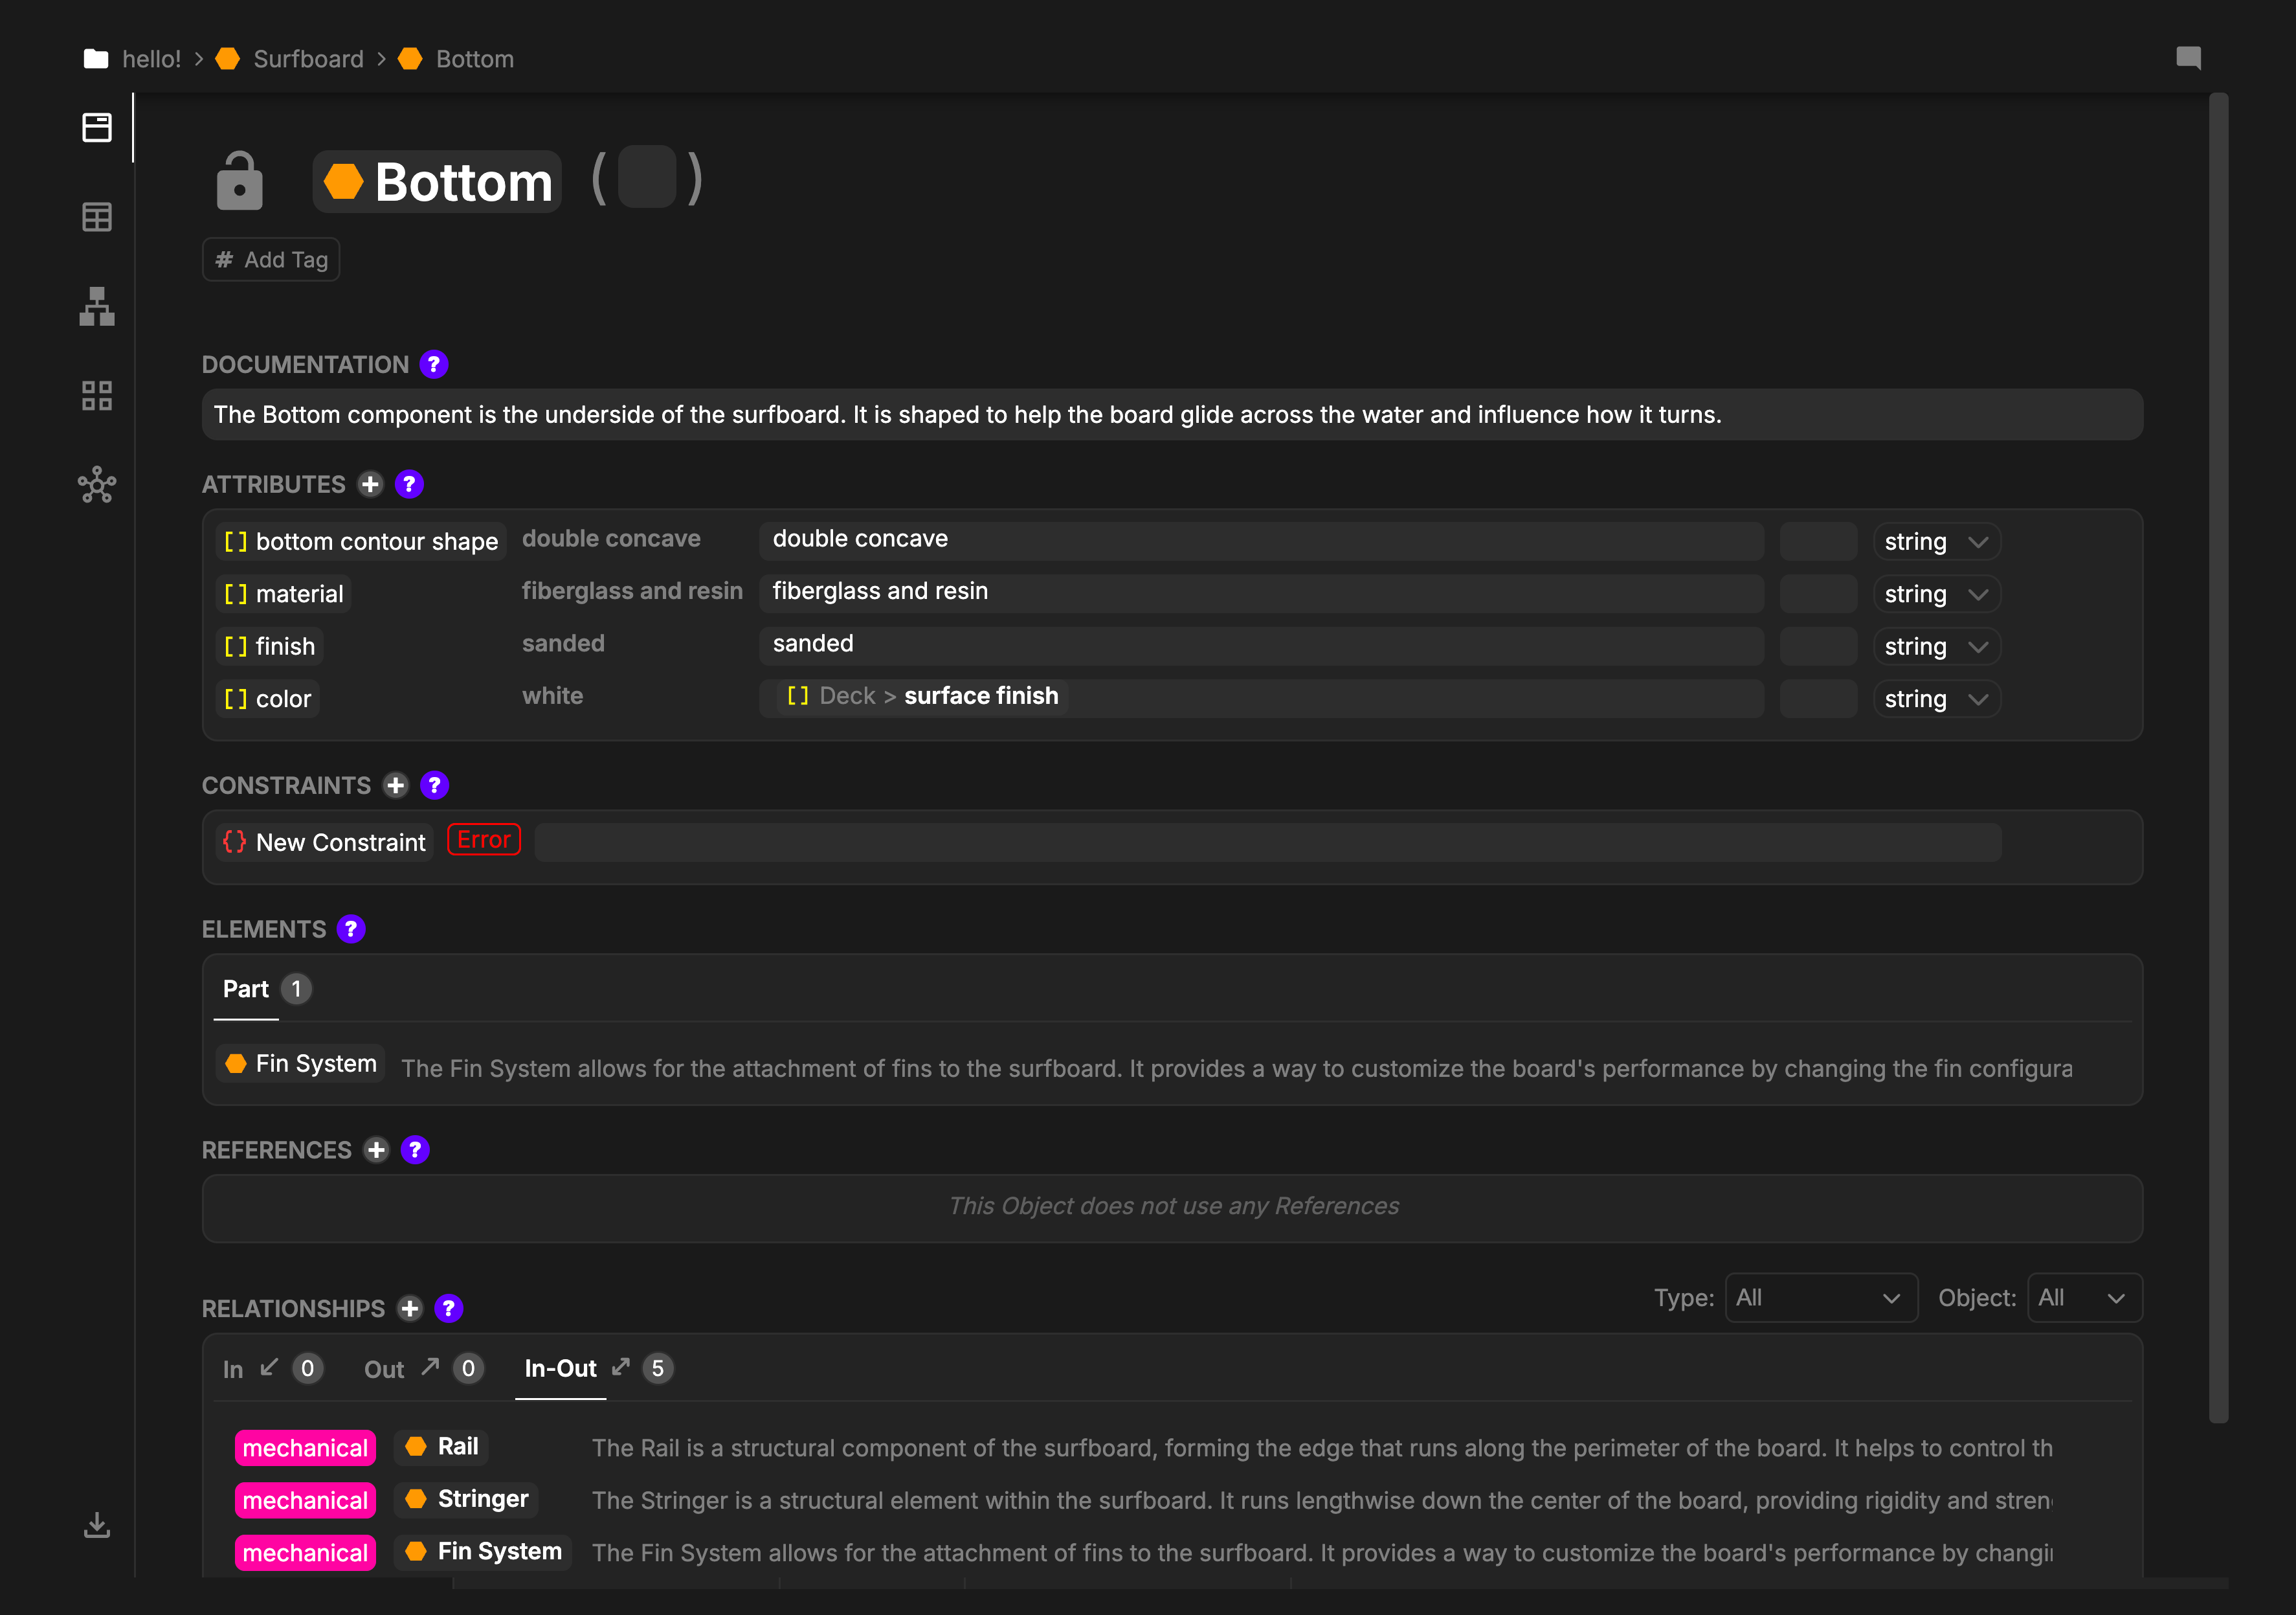Open Documentation help question mark
2296x1615 pixels.
[433, 364]
